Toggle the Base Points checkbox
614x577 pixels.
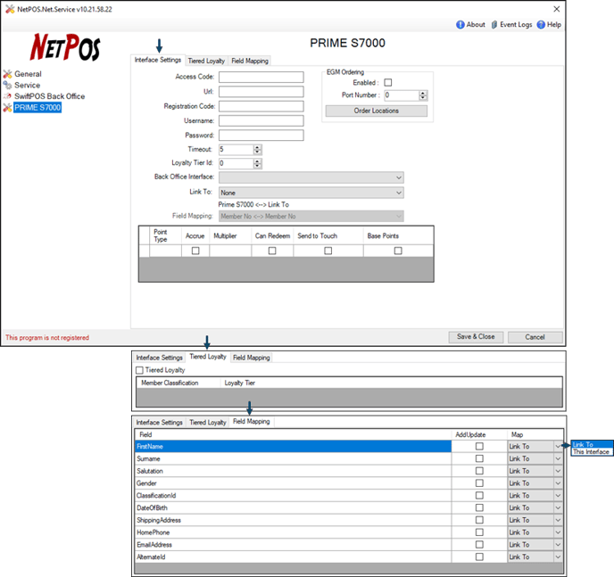[398, 251]
